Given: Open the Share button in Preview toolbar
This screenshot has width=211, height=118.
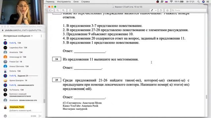Looking at the screenshot, I should (x=70, y=10).
